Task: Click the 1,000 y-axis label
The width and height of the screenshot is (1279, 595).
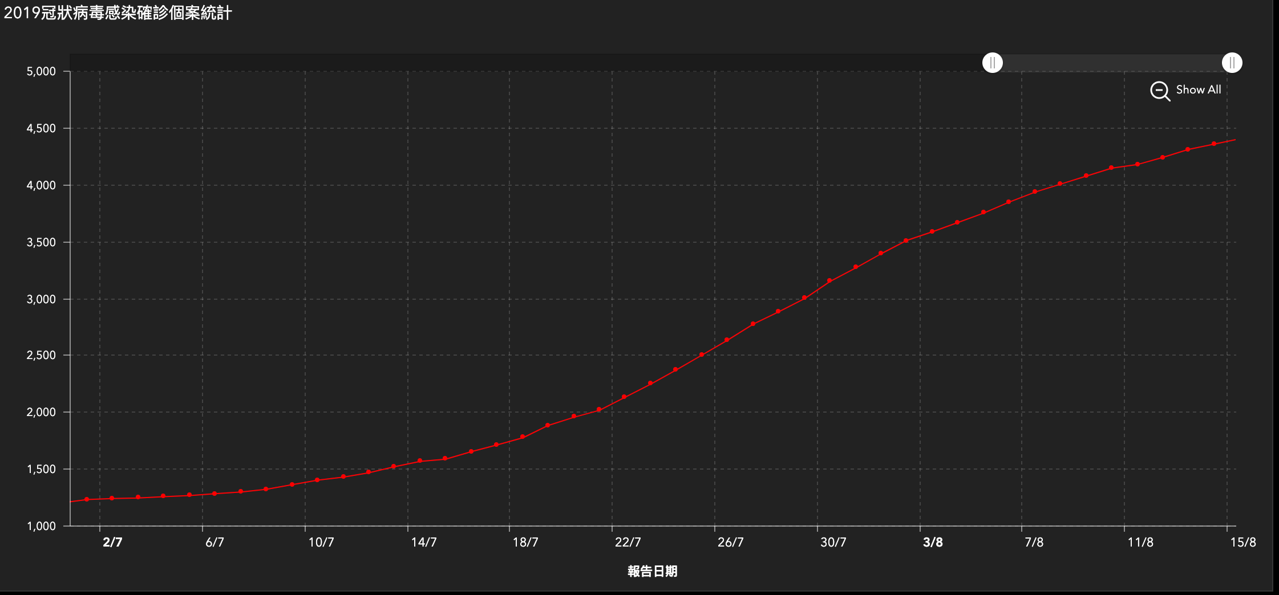Action: point(41,526)
